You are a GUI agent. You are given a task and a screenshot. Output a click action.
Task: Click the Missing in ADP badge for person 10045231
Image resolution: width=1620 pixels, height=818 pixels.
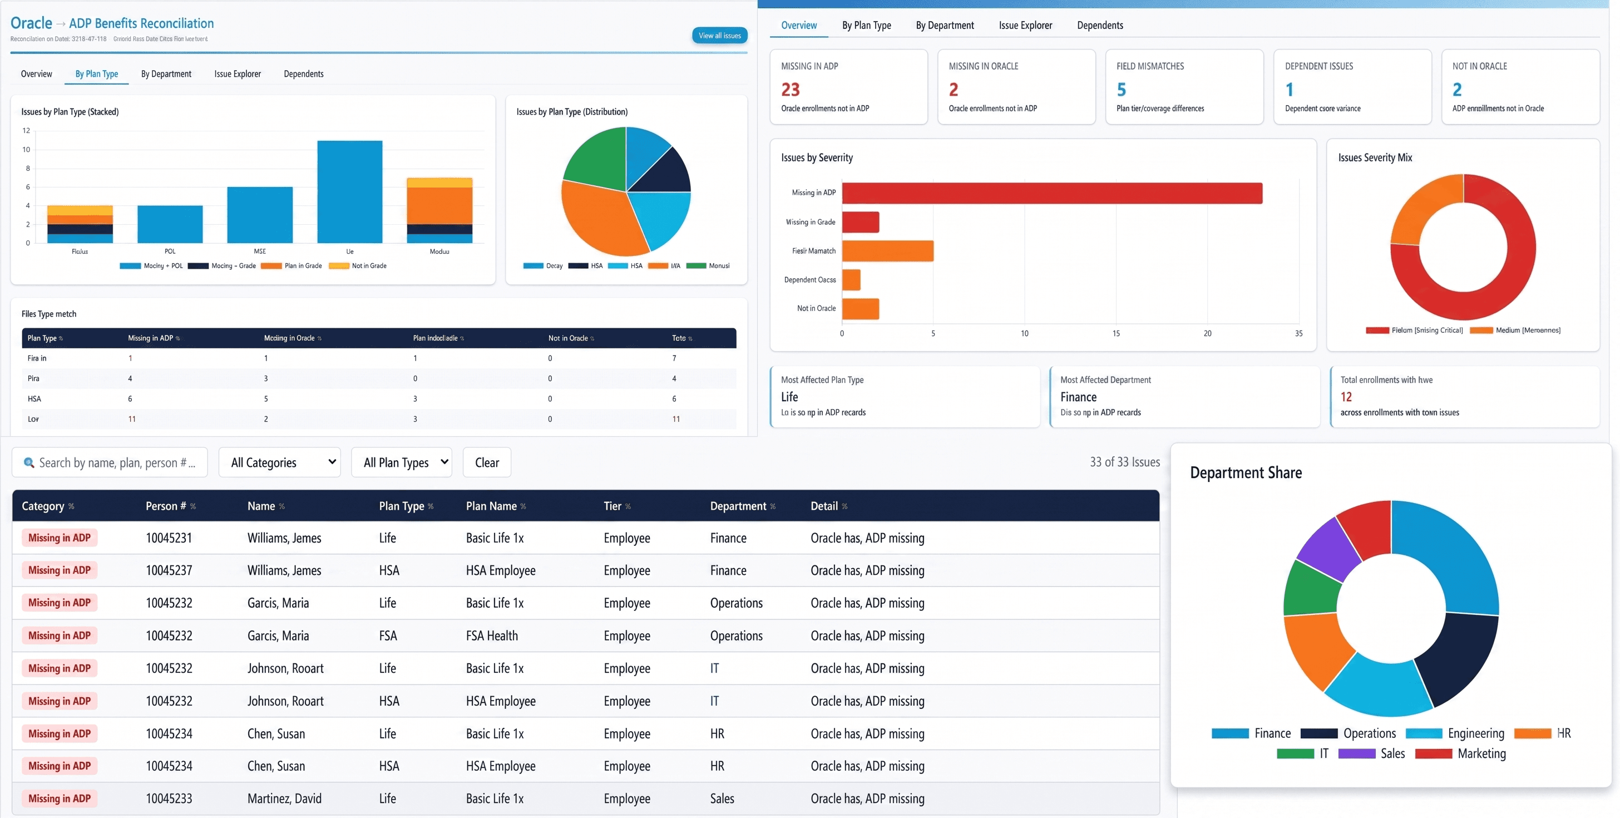click(59, 538)
